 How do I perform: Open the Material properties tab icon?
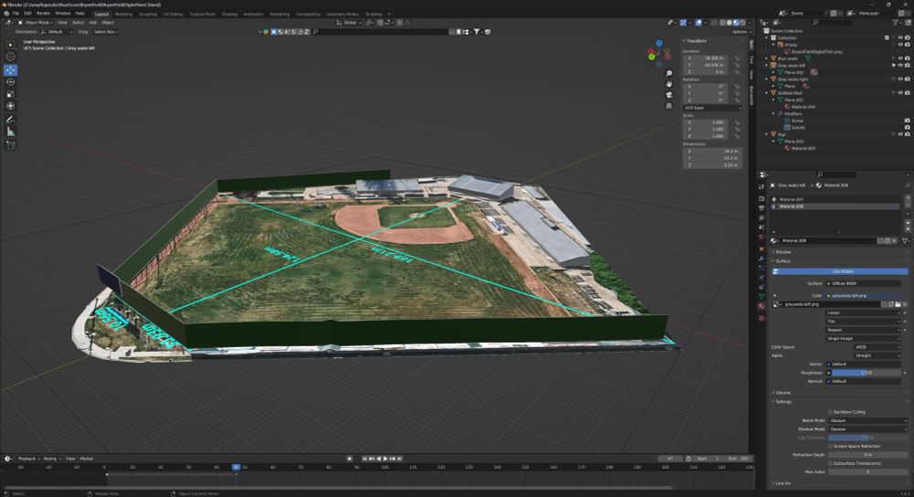click(761, 306)
